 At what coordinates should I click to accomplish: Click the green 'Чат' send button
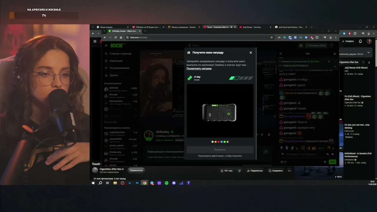[x=333, y=162]
